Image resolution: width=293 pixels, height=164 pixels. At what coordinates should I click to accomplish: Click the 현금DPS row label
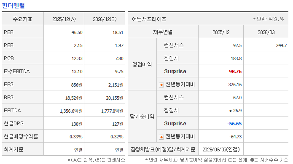pos(13,124)
